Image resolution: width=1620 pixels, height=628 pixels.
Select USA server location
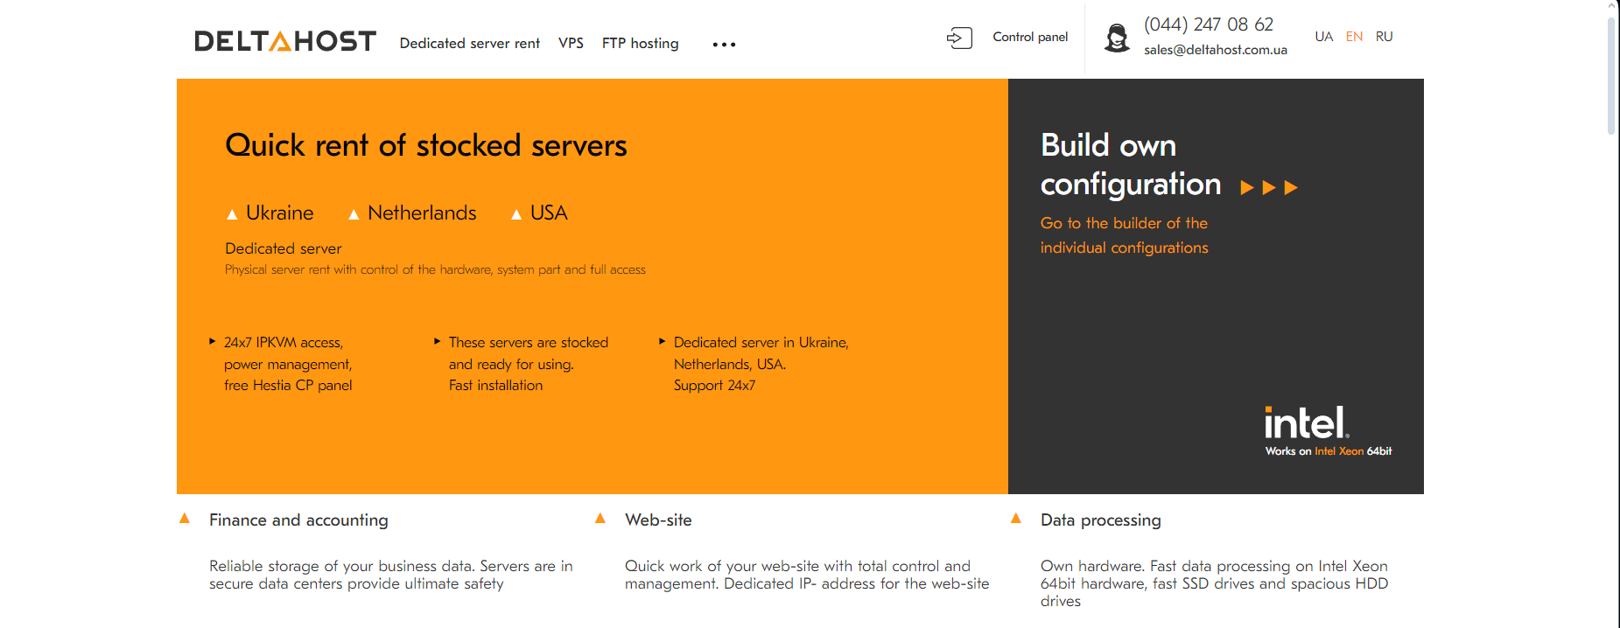549,213
